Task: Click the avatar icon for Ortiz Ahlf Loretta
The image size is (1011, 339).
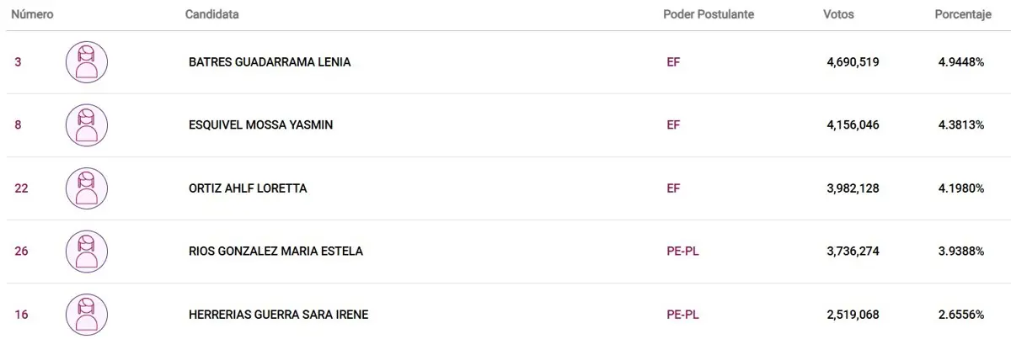Action: point(87,188)
